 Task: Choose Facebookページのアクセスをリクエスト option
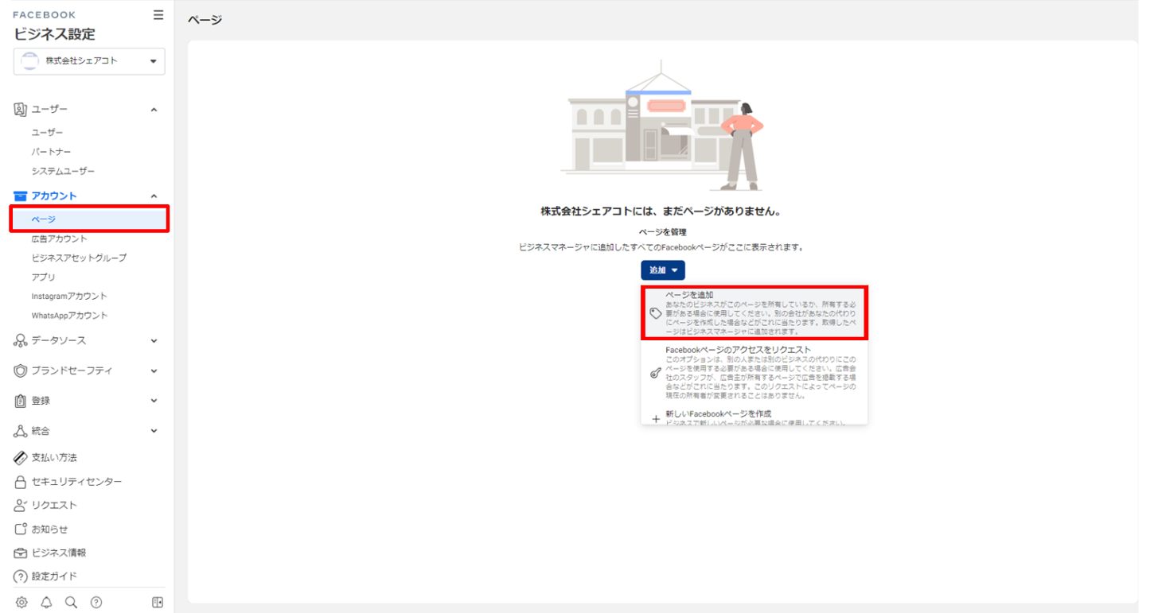754,372
